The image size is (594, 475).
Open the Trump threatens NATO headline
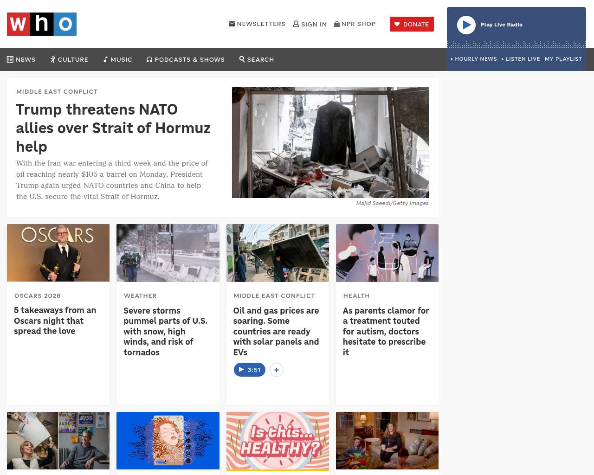tap(113, 128)
